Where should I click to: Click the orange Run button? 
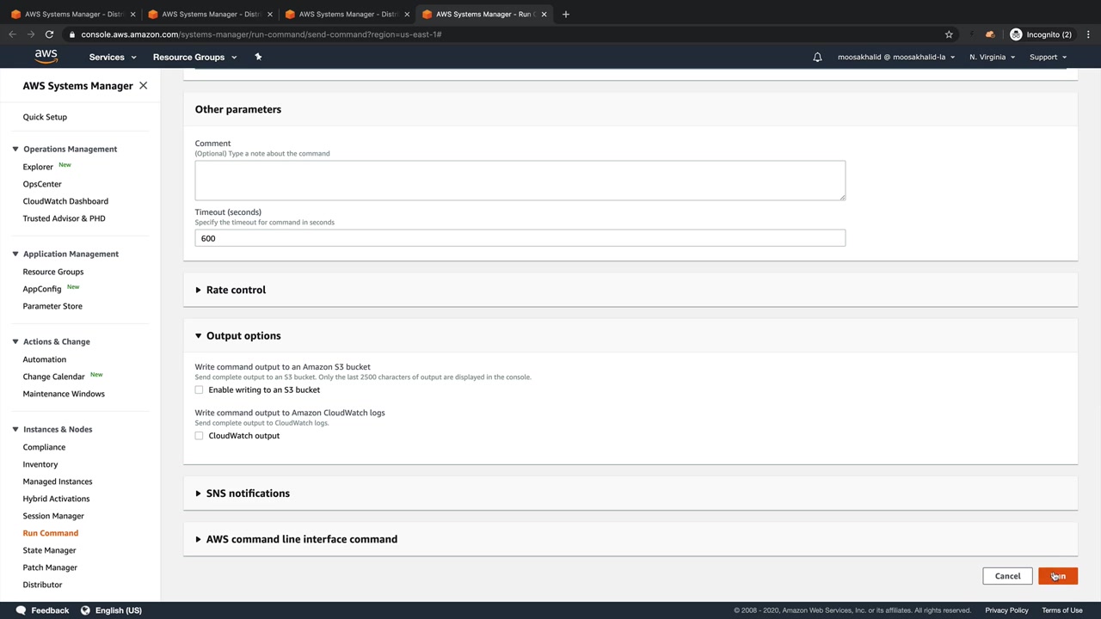tap(1058, 576)
